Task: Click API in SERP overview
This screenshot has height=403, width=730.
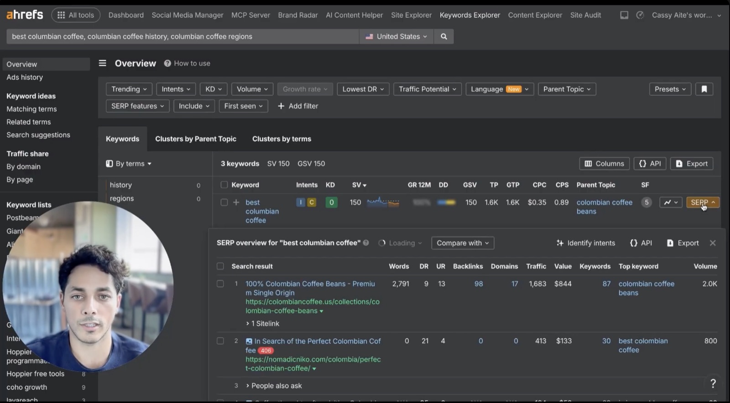Action: (641, 243)
